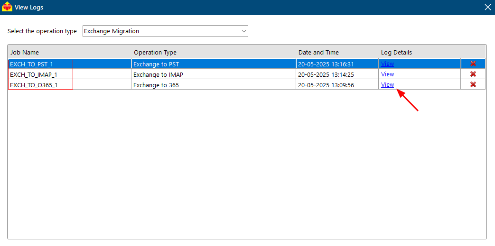
Task: View log for EXCH_TO_PST_1
Action: click(x=387, y=64)
